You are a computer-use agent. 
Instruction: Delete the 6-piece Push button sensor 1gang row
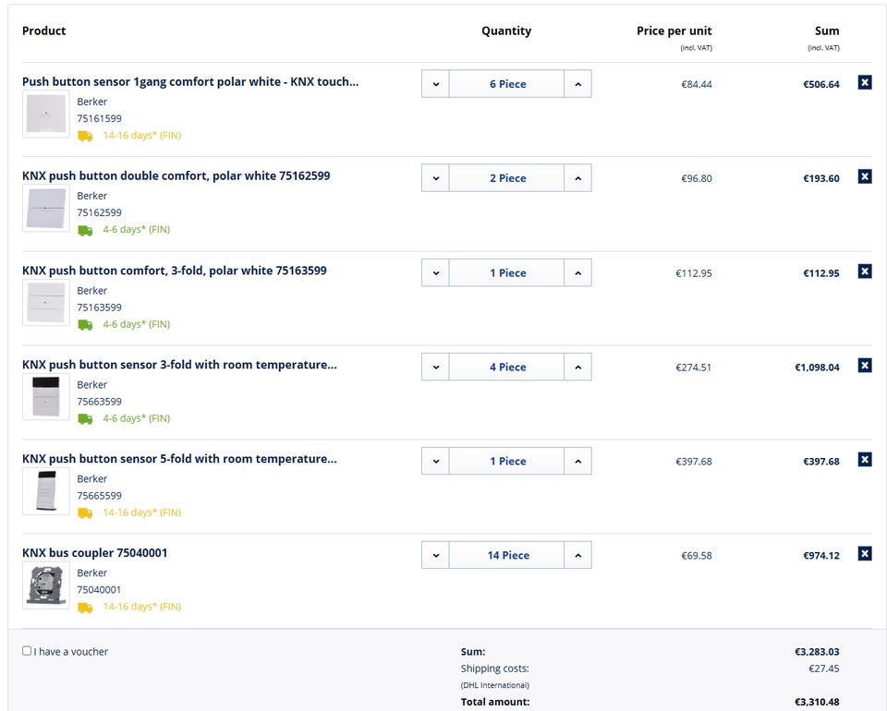(x=865, y=82)
